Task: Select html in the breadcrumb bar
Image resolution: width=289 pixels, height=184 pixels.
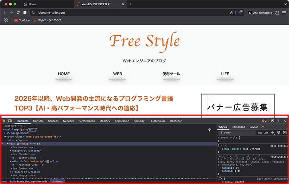Action: coord(4,182)
